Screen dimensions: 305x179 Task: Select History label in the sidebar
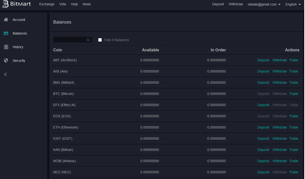(18, 47)
